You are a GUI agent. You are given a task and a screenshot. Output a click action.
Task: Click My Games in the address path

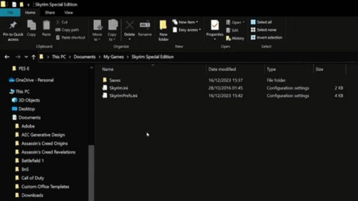click(113, 57)
